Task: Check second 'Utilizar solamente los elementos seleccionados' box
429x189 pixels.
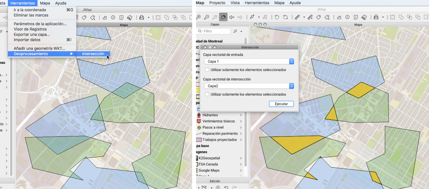Action: pos(207,94)
